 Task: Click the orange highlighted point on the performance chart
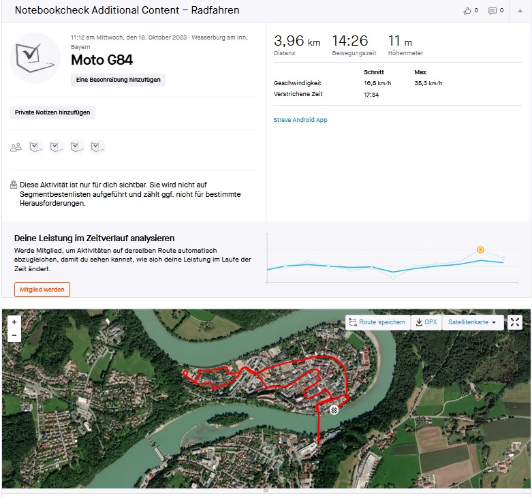[x=480, y=249]
